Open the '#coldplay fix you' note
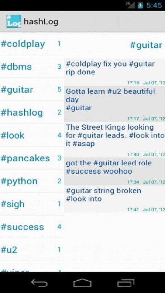The height and width of the screenshot is (293, 165). [x=114, y=72]
